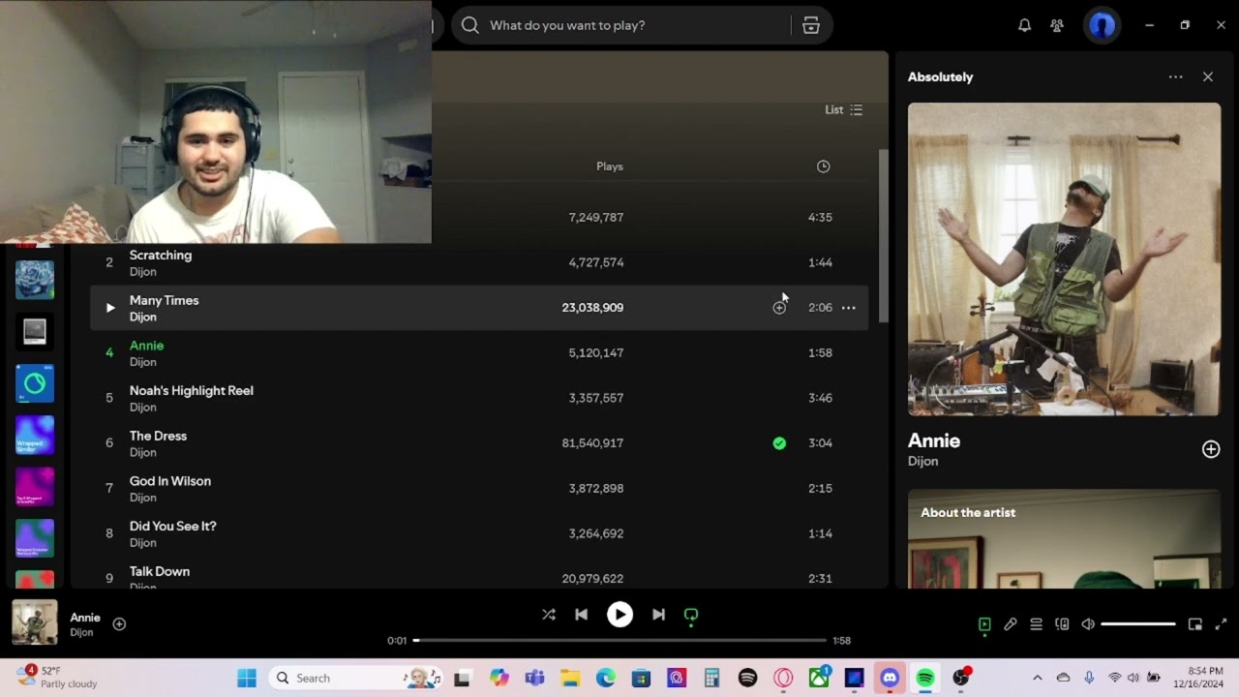Skip to the next track
The image size is (1239, 697).
pos(658,615)
